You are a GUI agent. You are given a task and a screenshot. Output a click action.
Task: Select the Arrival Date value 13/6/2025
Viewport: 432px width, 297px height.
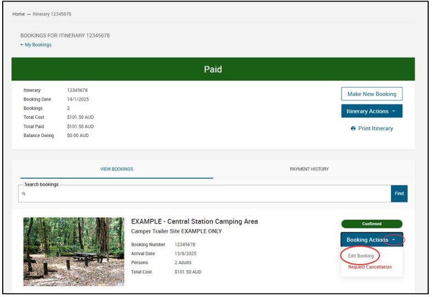click(x=185, y=254)
